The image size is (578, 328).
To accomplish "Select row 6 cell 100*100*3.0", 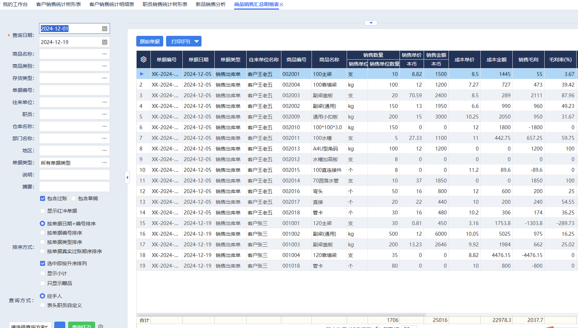I will pos(329,127).
